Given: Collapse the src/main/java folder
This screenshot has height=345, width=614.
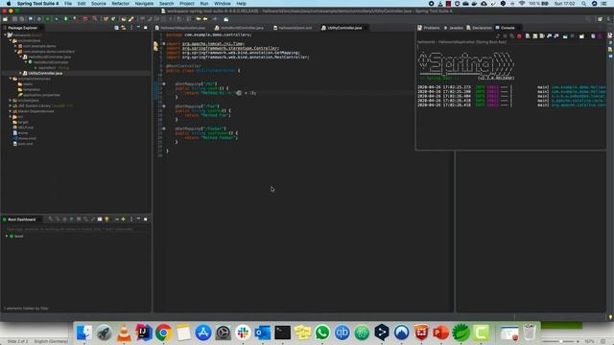Looking at the screenshot, I should pos(11,40).
